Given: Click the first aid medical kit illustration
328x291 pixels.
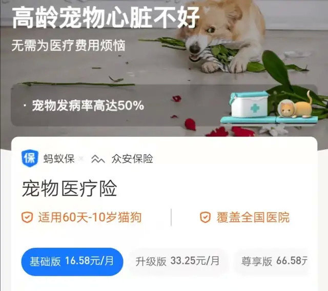Looking at the screenshot, I should point(250,105).
